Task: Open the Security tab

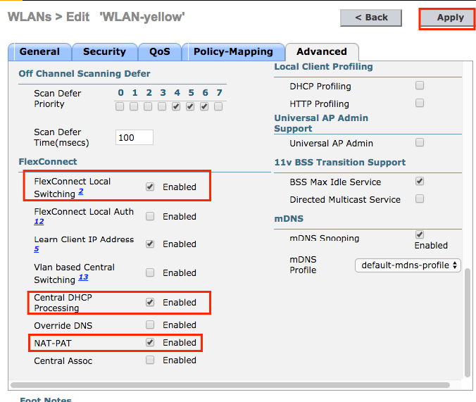Action: click(x=104, y=51)
